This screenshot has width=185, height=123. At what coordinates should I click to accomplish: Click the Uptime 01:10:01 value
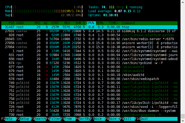(111, 15)
